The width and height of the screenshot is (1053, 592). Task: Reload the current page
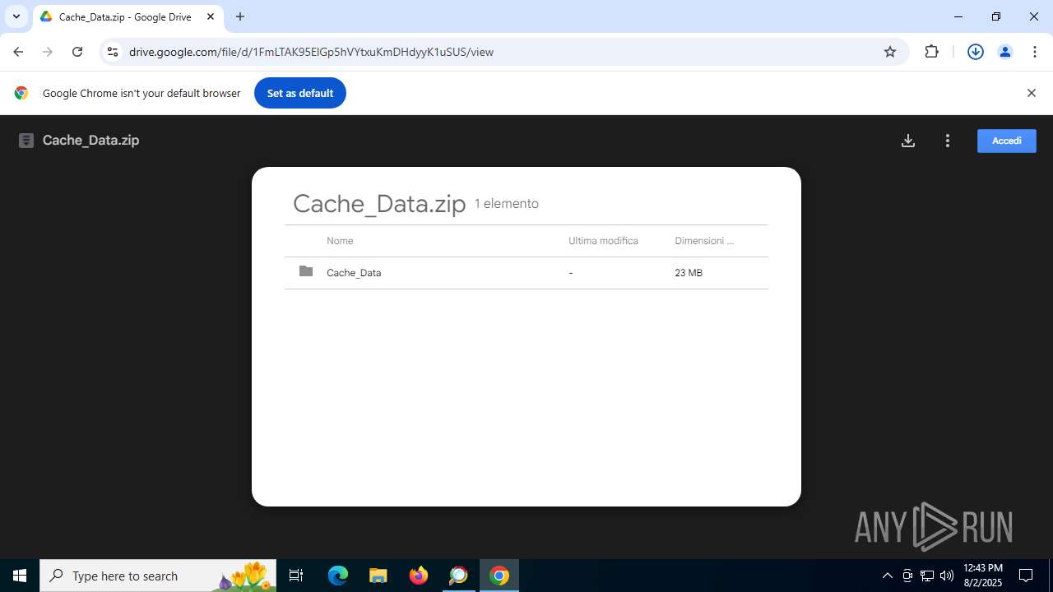pyautogui.click(x=77, y=52)
